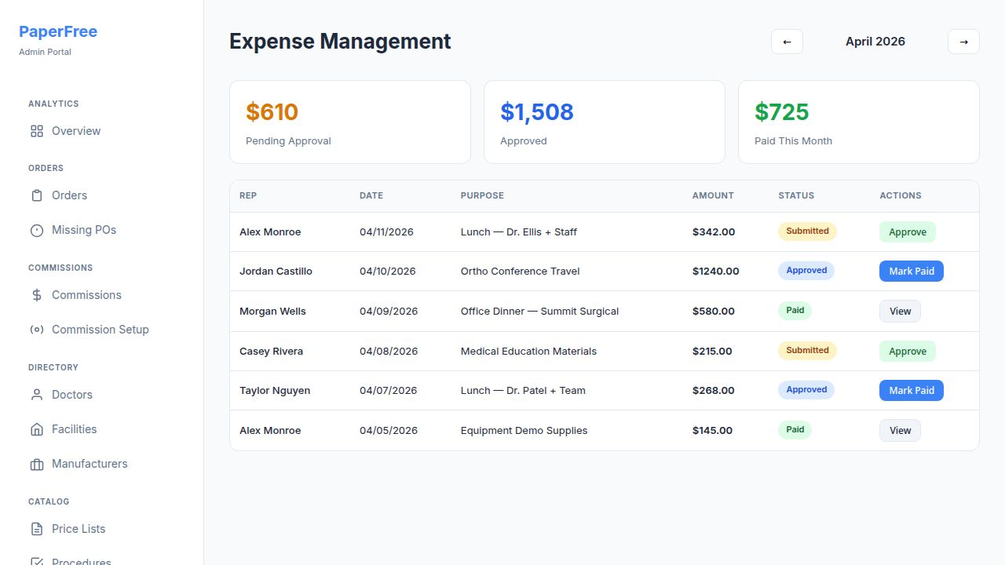
Task: Mark Taylor Nguyen's lunch expense paid
Action: click(x=911, y=390)
